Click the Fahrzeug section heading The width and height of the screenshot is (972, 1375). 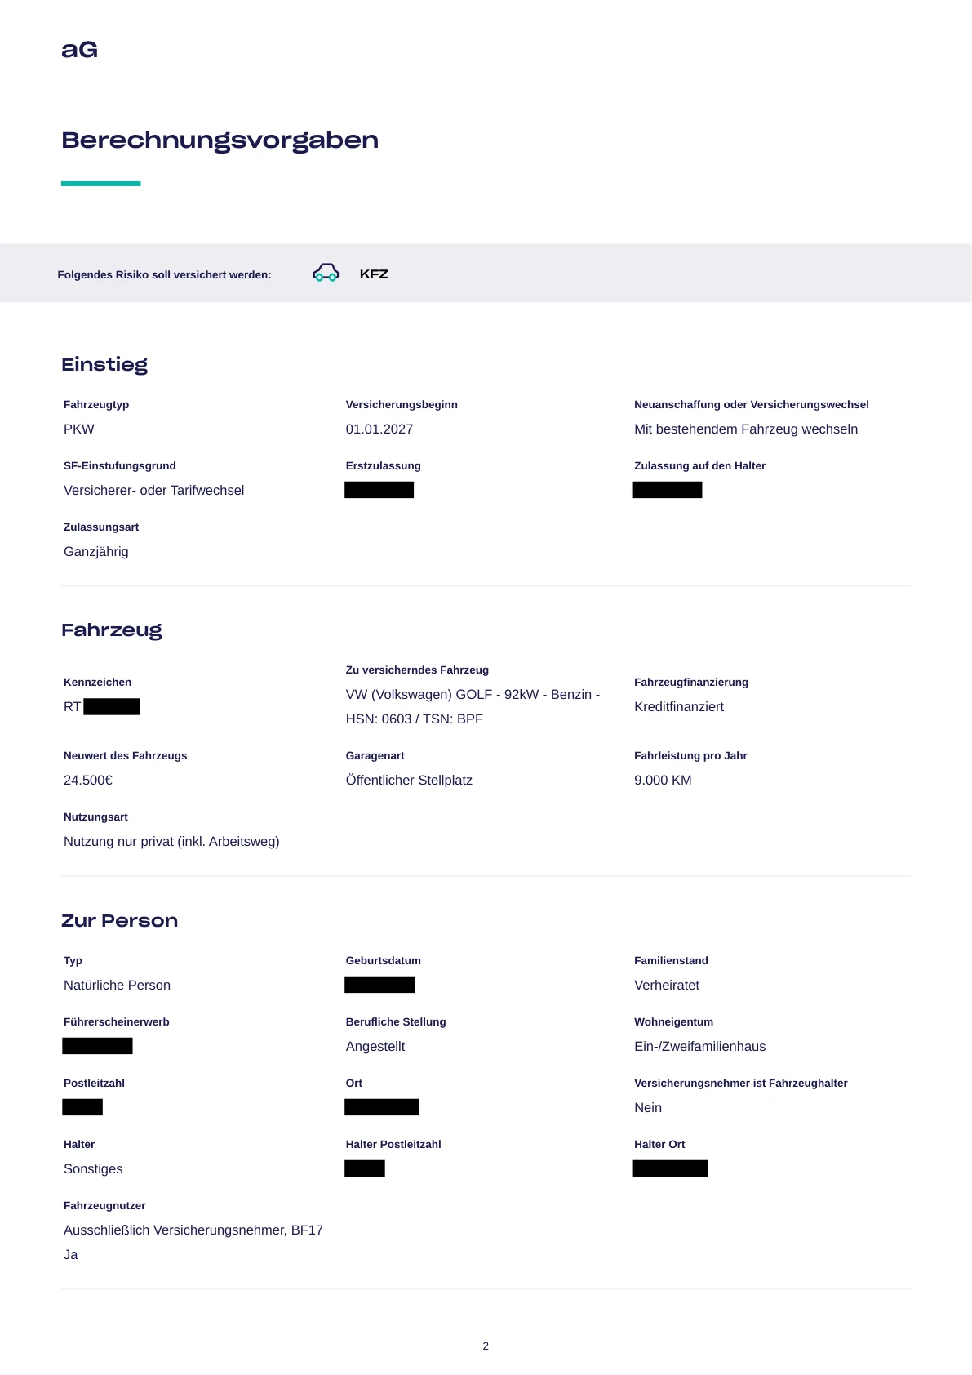(112, 630)
